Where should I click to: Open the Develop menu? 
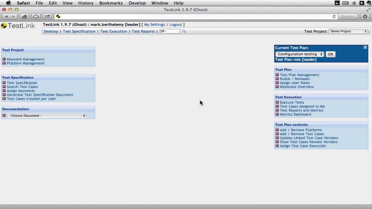click(137, 3)
